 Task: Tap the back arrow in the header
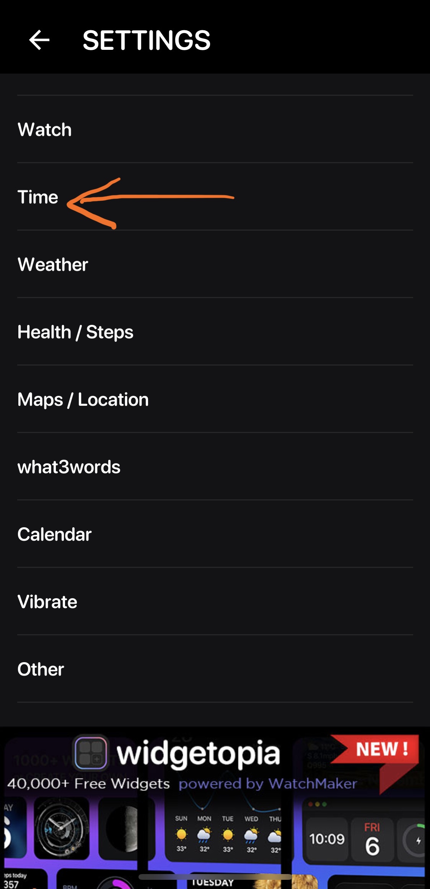pyautogui.click(x=39, y=40)
